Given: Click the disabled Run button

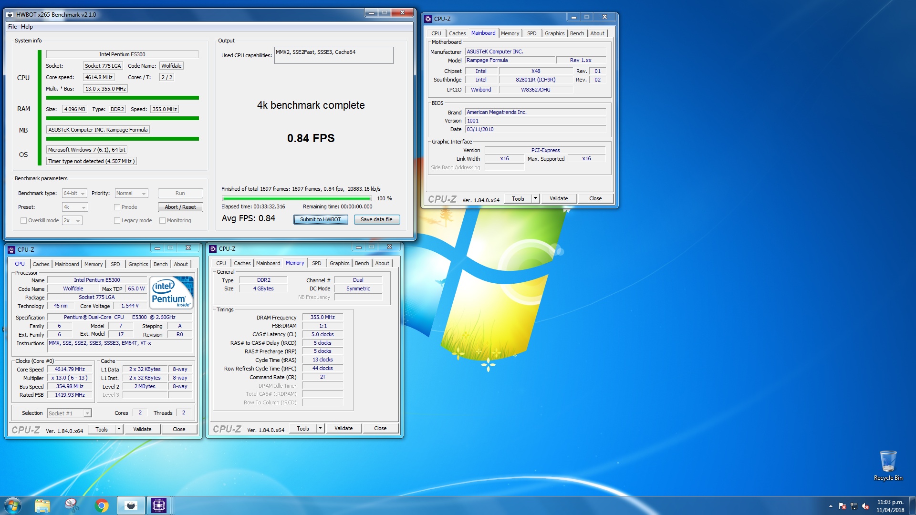Looking at the screenshot, I should [180, 193].
